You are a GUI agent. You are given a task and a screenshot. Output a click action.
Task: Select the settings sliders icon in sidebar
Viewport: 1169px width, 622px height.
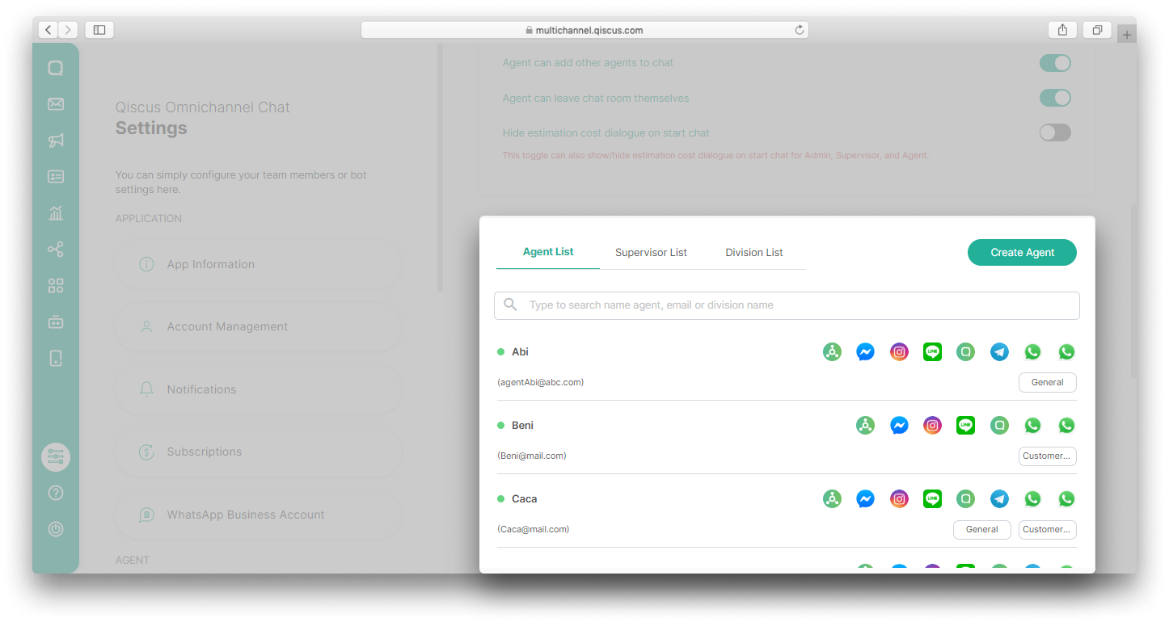[56, 457]
